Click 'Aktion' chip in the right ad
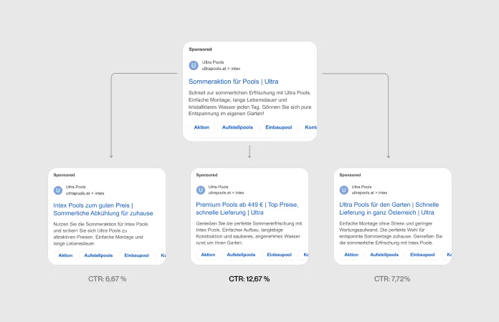The width and height of the screenshot is (499, 322). [x=351, y=255]
